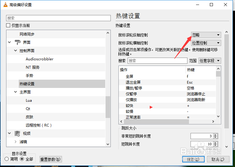This screenshot has height=167, width=235.
Task: Maximize the 高级偏好设置 window
Action: tap(211, 5)
